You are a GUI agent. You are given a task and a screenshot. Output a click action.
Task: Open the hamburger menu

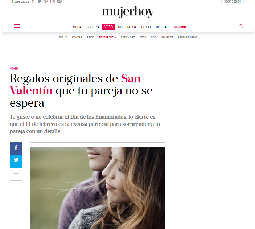click(x=17, y=26)
